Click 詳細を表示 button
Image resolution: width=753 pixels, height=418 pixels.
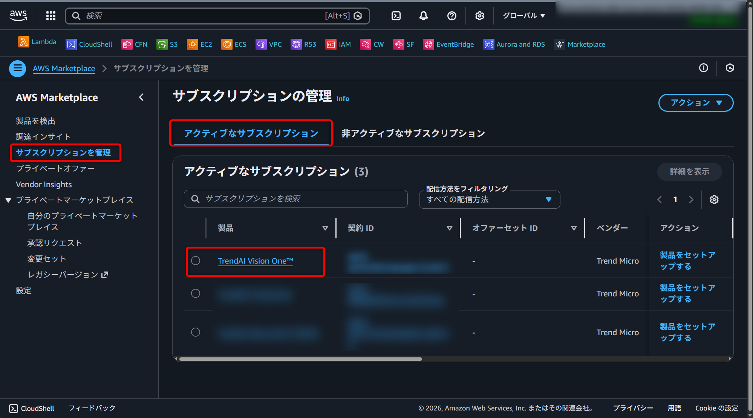coord(689,171)
